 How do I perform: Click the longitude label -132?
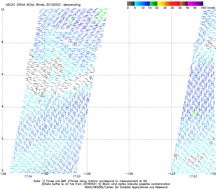click(45, 174)
